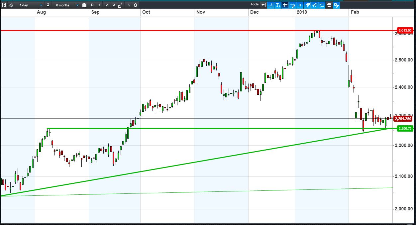This screenshot has height=225, width=416.
Task: Click the Nov label on time axis
Action: click(x=201, y=12)
